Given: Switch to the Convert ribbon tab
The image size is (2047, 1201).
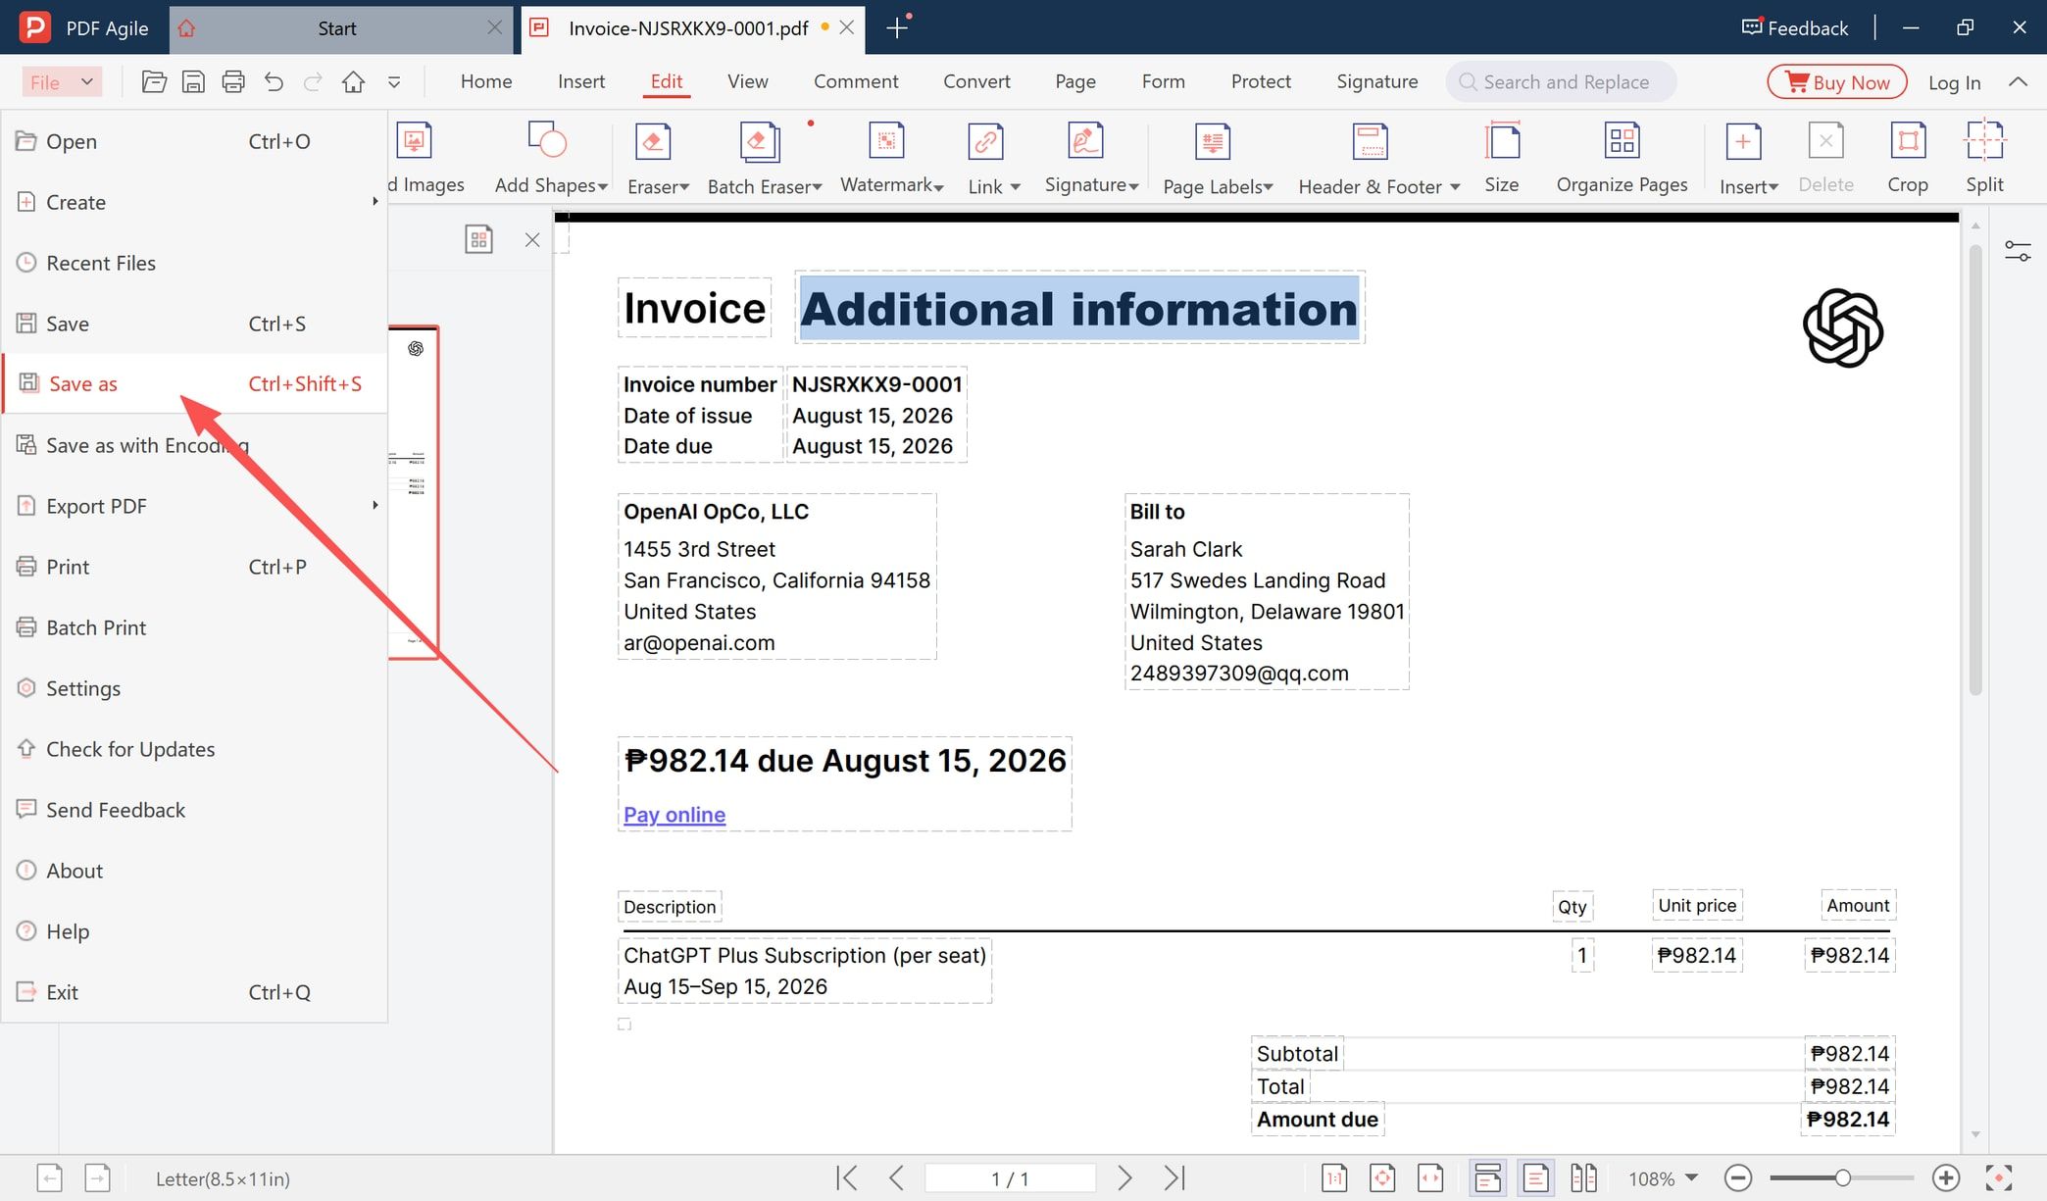Looking at the screenshot, I should pyautogui.click(x=976, y=81).
